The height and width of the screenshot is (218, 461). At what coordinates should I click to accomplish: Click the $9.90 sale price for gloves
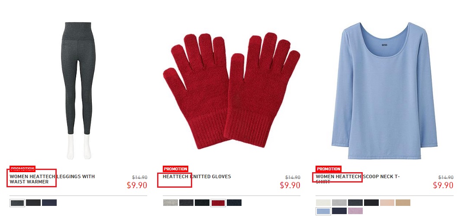(x=290, y=186)
